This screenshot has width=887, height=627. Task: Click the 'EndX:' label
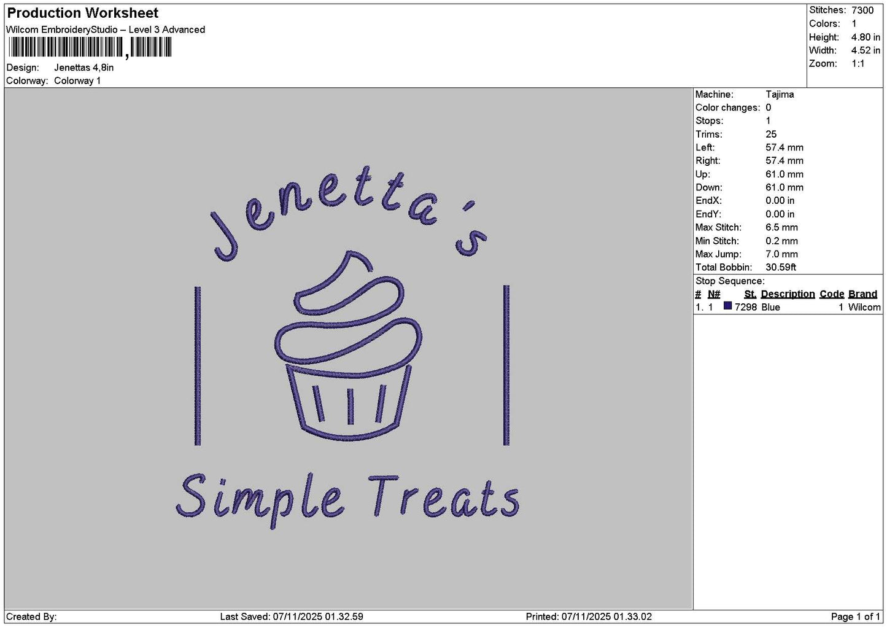[708, 201]
